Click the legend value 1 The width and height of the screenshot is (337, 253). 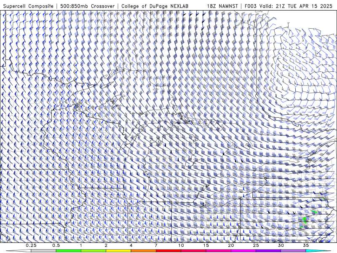coord(81,245)
